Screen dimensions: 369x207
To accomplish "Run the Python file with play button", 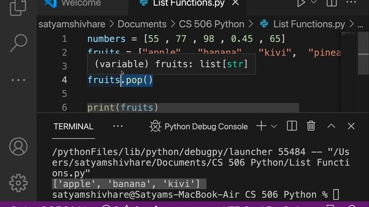I will coord(301,3).
